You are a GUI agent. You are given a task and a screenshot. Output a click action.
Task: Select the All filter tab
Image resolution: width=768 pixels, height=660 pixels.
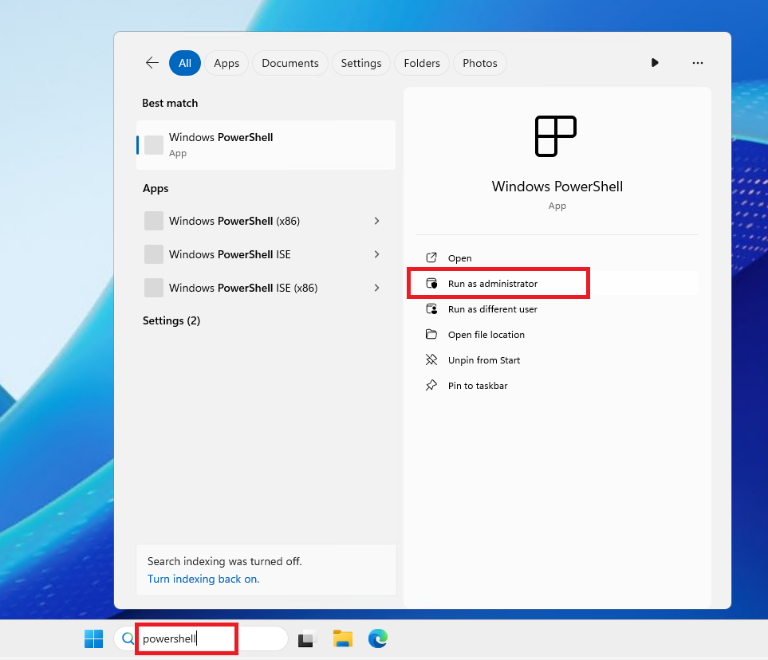click(185, 63)
